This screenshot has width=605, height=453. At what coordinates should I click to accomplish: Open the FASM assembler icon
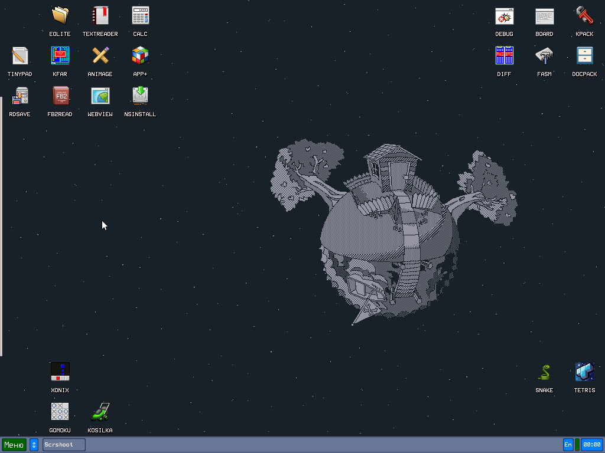point(544,56)
